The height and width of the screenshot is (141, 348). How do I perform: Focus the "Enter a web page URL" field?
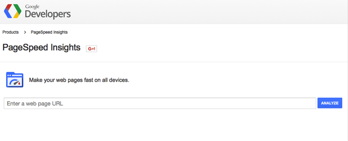coord(160,103)
